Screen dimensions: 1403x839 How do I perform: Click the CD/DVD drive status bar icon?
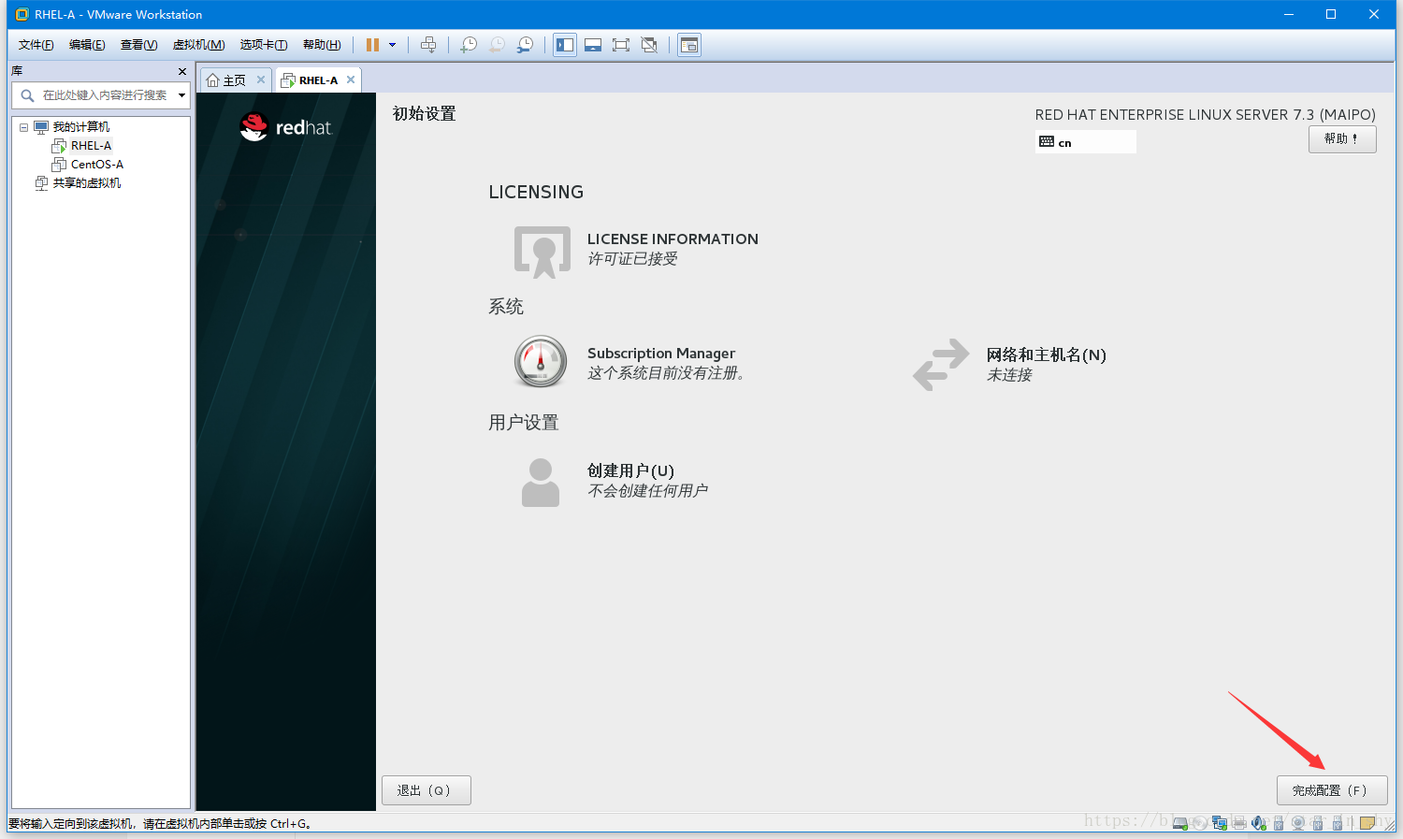[1200, 824]
